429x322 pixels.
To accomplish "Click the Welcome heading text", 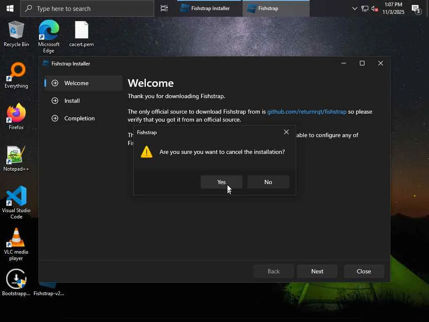I will pyautogui.click(x=151, y=83).
